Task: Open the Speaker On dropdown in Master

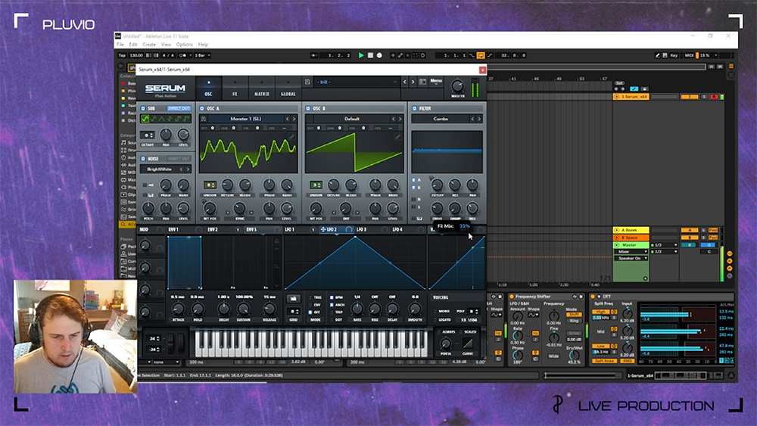Action: pos(631,258)
